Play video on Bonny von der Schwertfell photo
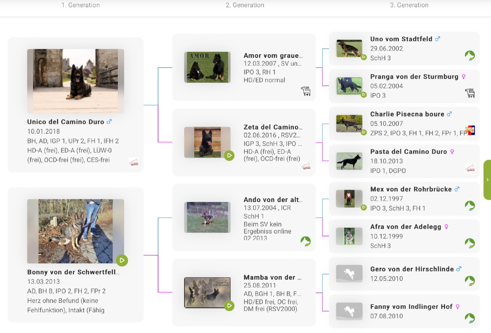The width and height of the screenshot is (491, 333). [122, 260]
